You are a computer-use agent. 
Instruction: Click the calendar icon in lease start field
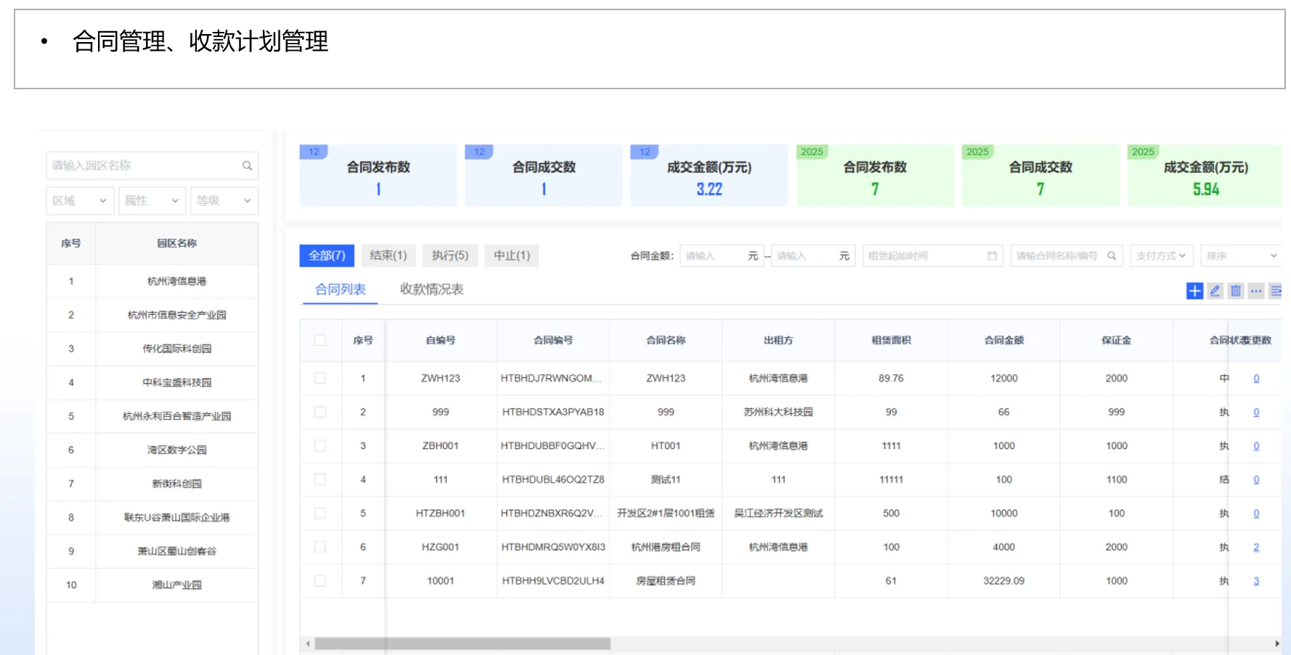pos(992,255)
